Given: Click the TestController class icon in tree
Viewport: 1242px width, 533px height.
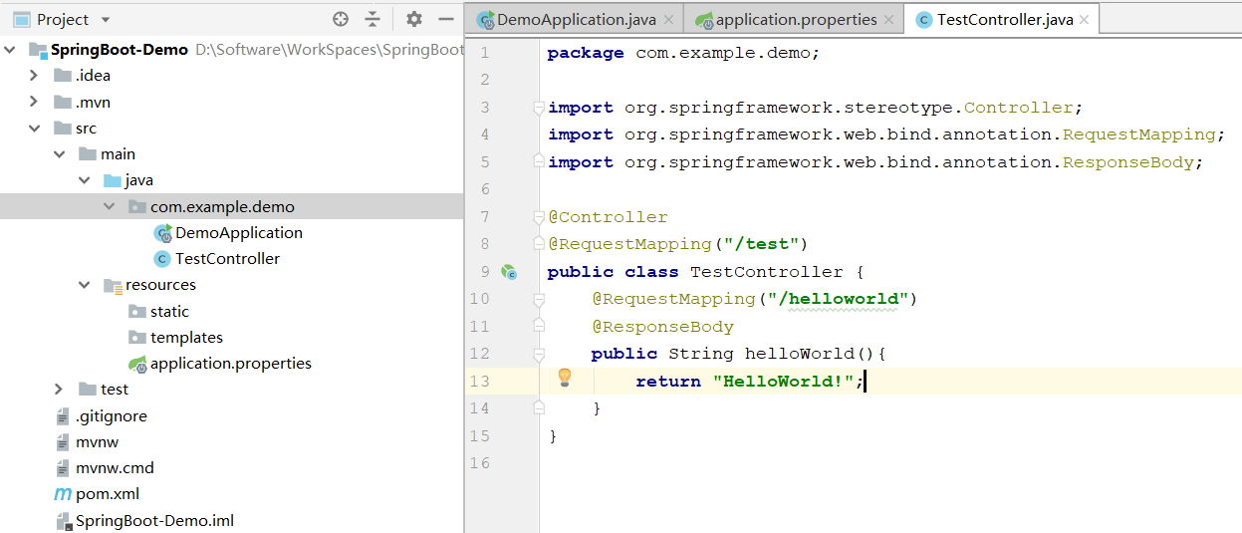Looking at the screenshot, I should click(x=161, y=258).
